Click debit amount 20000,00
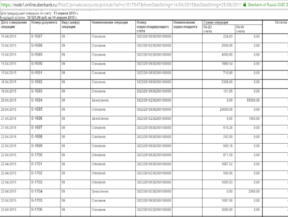This screenshot has height=217, width=288. 226,109
